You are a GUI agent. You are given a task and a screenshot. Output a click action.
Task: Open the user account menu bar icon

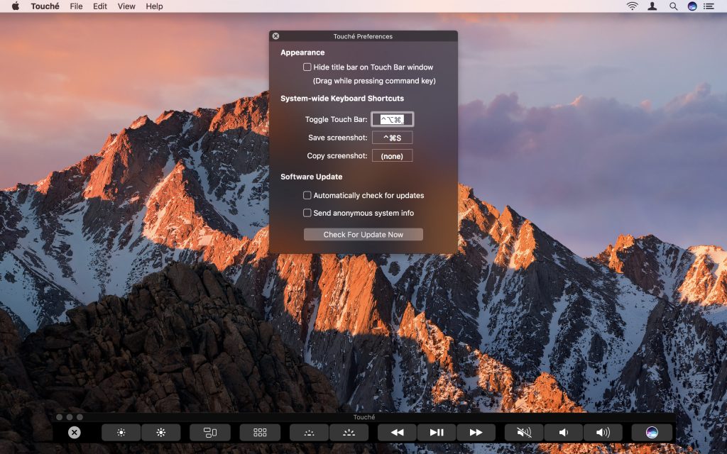coord(652,6)
